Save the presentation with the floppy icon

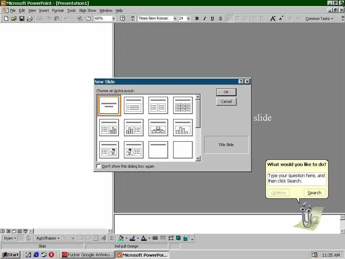(x=22, y=19)
